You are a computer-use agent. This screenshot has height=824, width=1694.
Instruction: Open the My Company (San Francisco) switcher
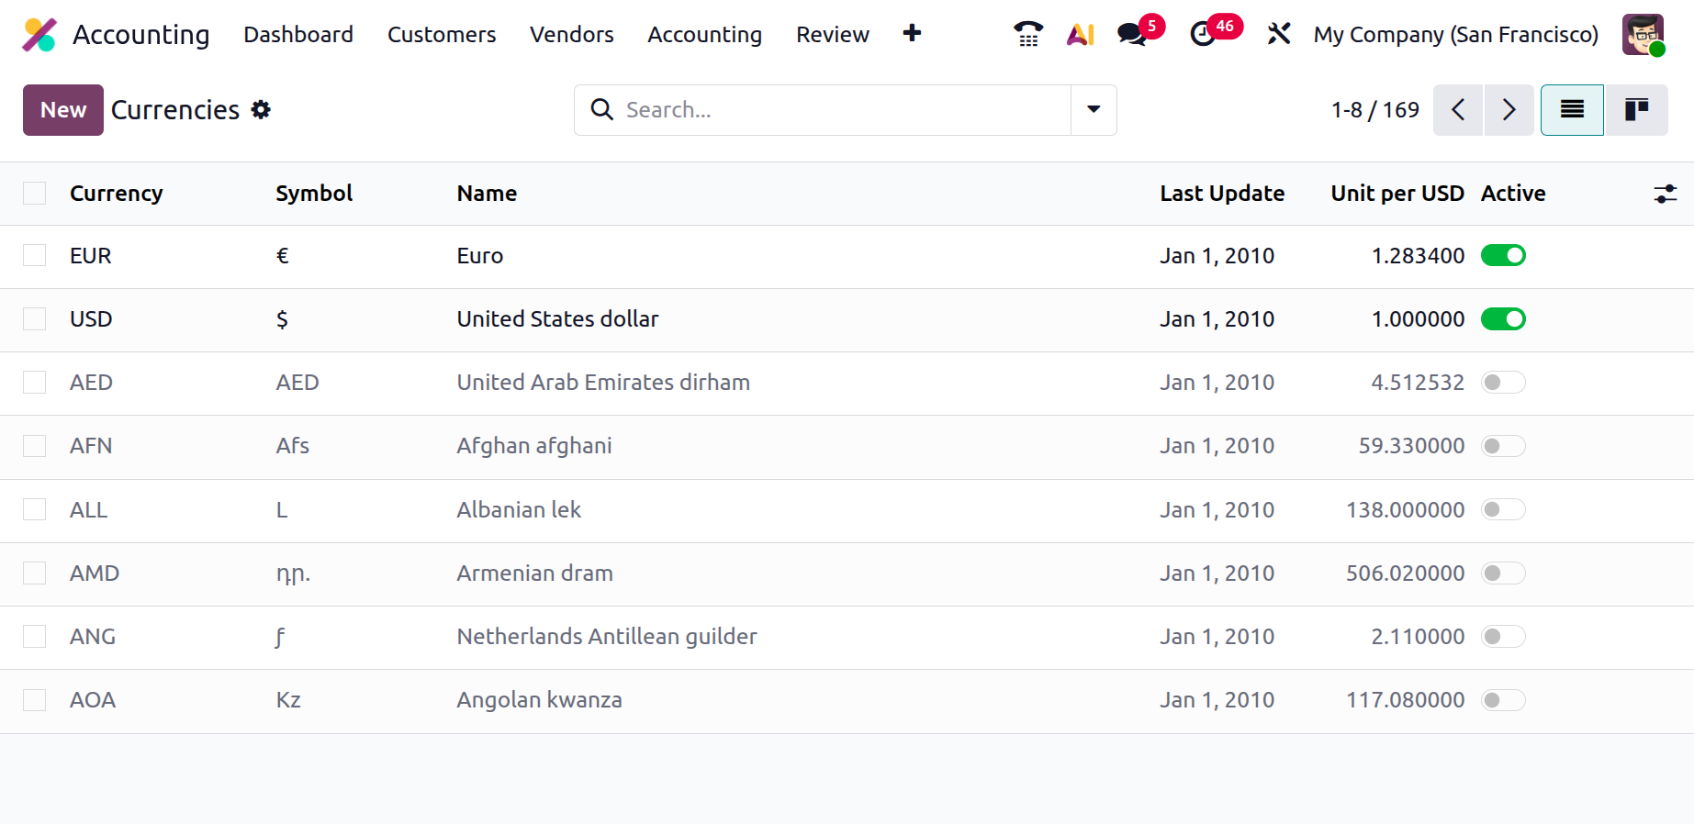coord(1455,35)
